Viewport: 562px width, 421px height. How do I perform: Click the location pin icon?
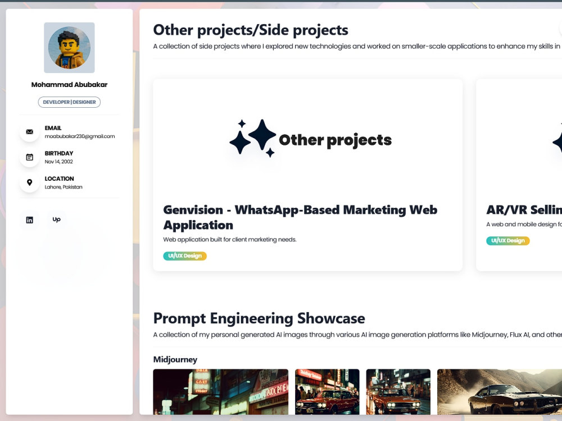(x=29, y=182)
